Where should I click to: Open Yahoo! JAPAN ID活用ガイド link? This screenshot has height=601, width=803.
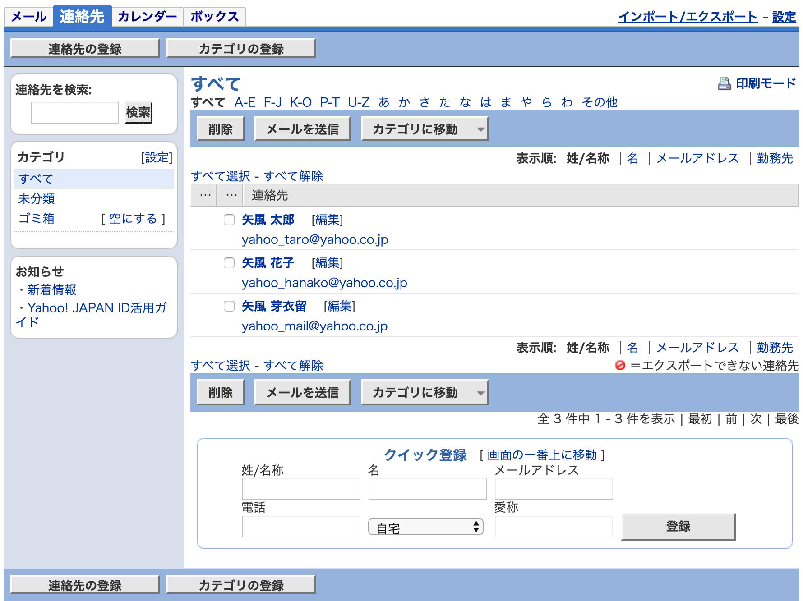(x=91, y=315)
